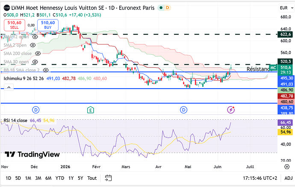295x187 pixels.
Task: Toggle visibility of SMA 30 open
Action: (35, 62)
